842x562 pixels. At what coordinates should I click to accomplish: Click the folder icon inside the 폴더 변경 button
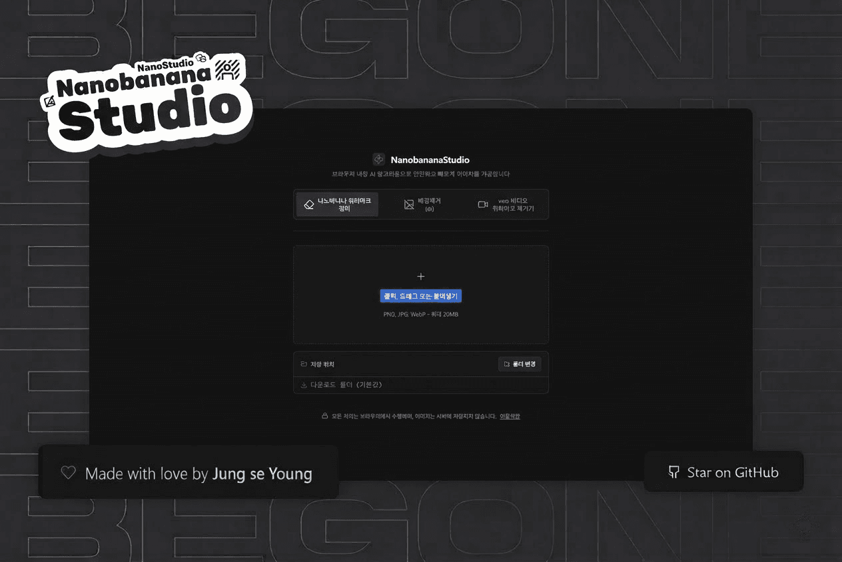point(506,364)
